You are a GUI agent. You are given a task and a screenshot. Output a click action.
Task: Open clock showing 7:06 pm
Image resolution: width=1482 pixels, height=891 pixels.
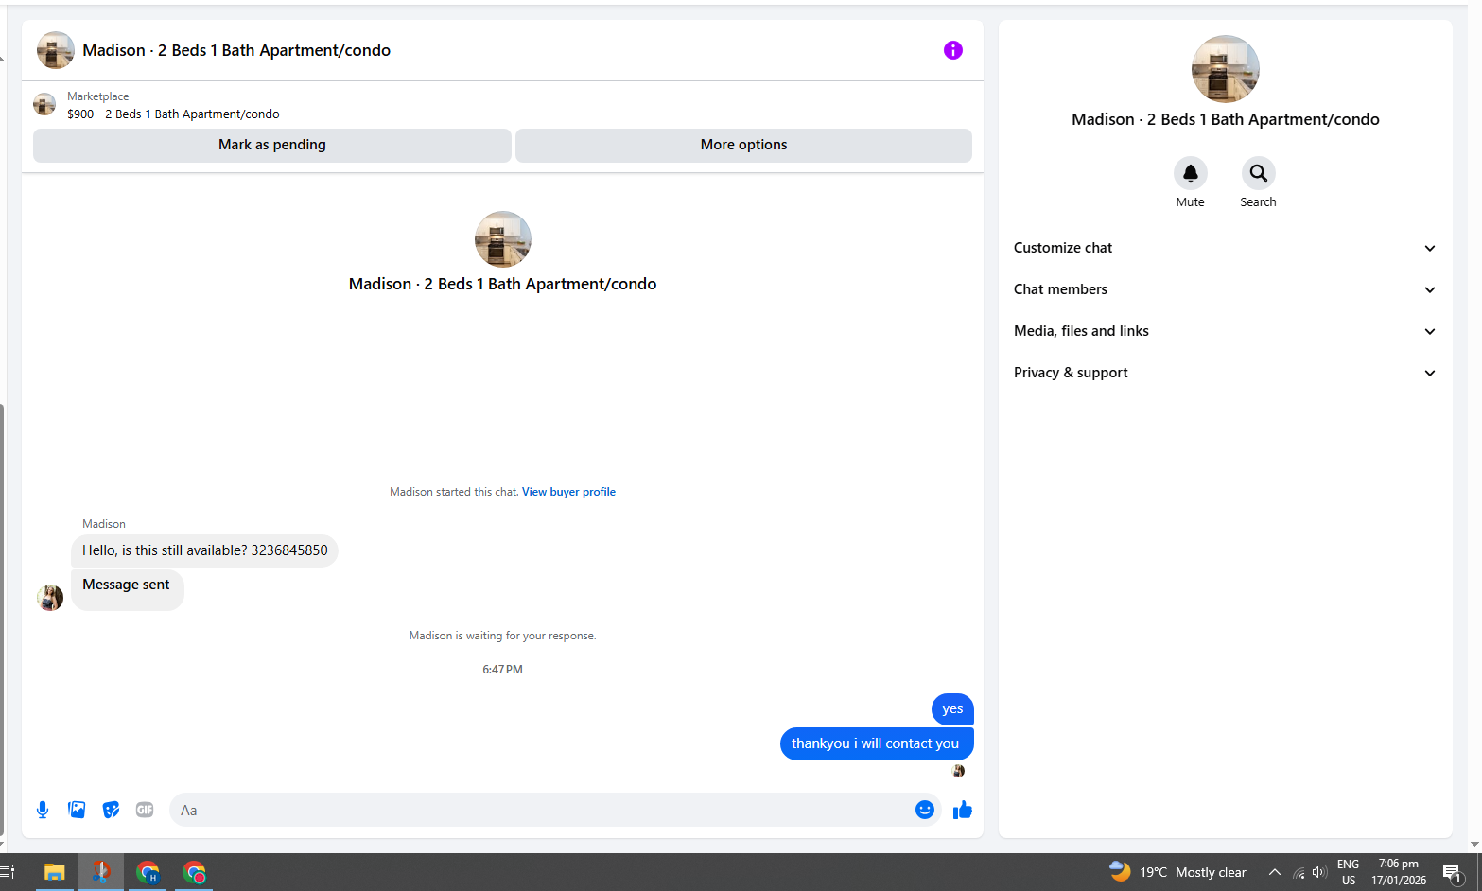tap(1399, 872)
